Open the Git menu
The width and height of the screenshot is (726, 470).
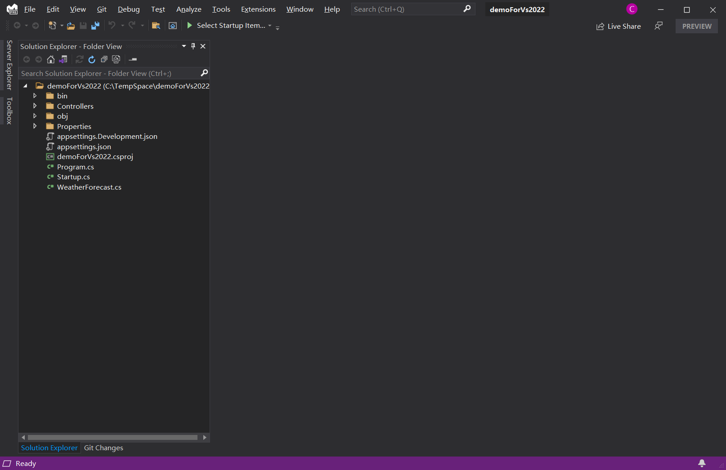102,9
